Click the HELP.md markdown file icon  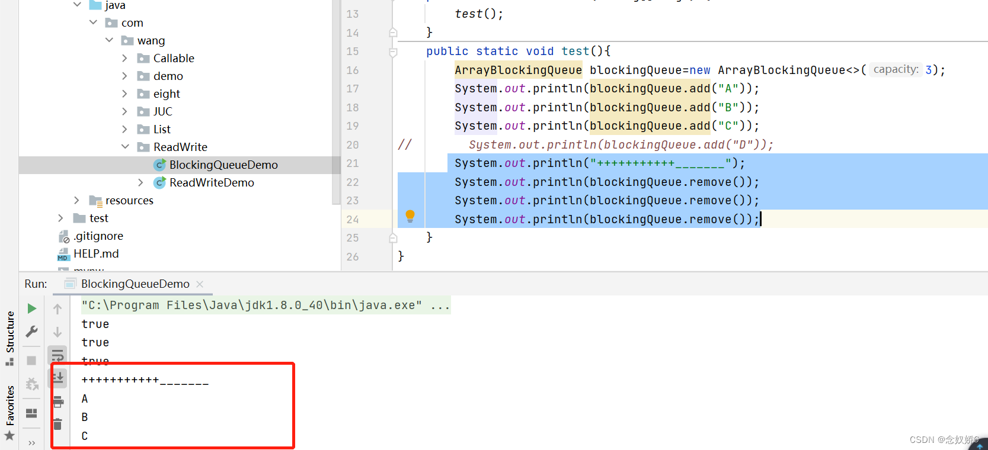(63, 254)
